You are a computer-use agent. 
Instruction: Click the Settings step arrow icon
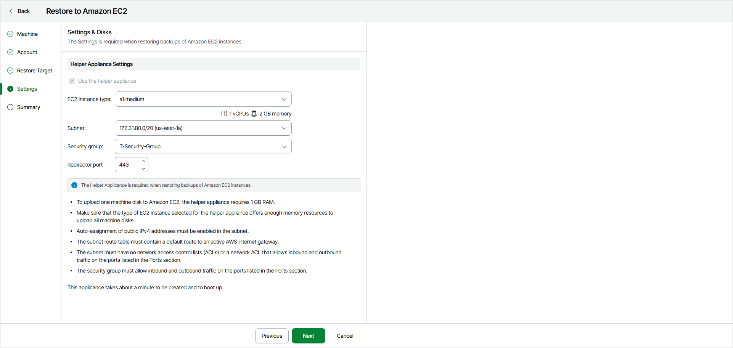[x=10, y=89]
